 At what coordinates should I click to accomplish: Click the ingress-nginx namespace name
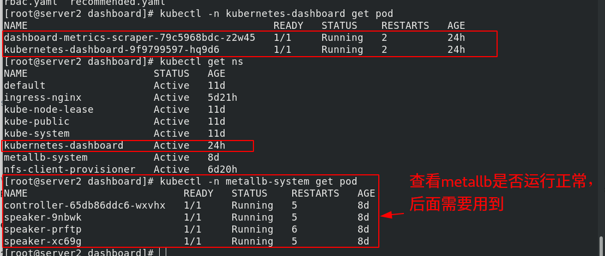tap(43, 97)
